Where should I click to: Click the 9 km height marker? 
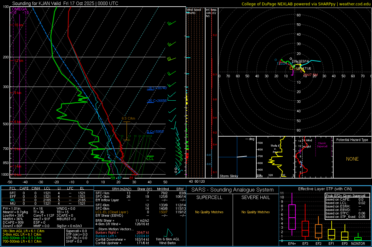click(18, 93)
